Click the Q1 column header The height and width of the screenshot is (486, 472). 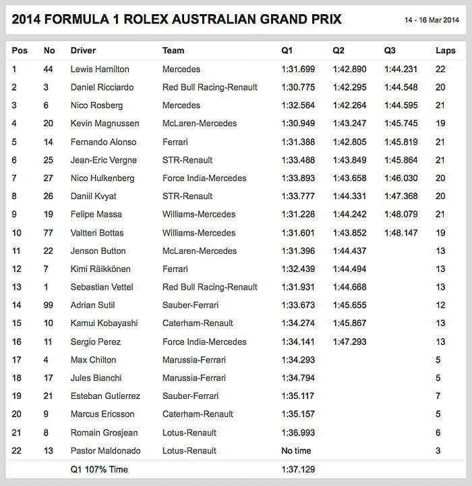coord(287,51)
